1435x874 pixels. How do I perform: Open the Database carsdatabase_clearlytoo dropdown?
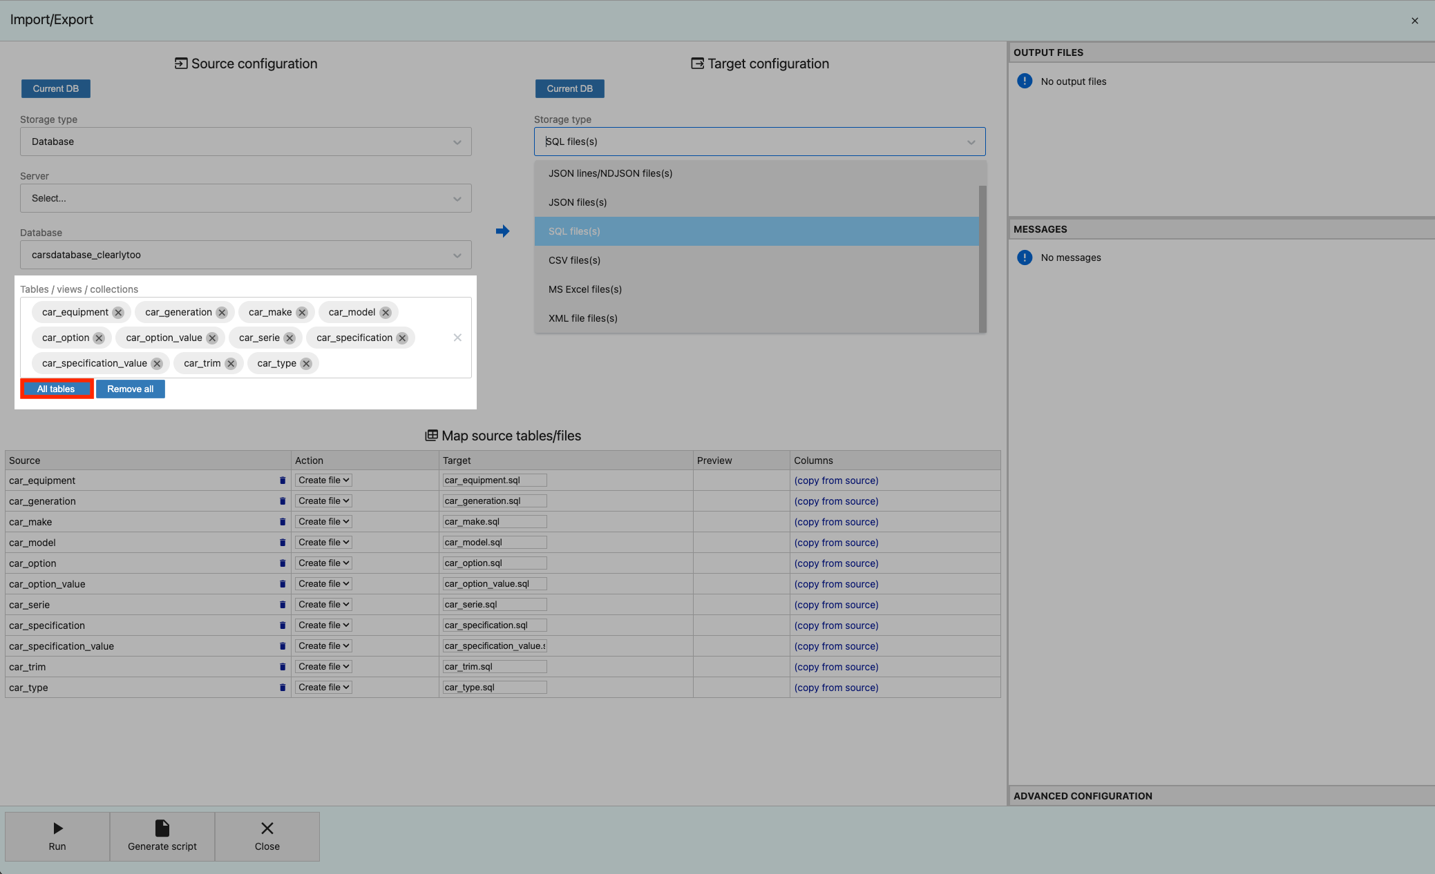coord(245,255)
